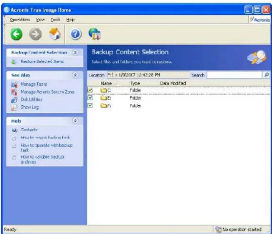The height and width of the screenshot is (234, 272).
Task: Open the Help menu
Action: pos(70,20)
